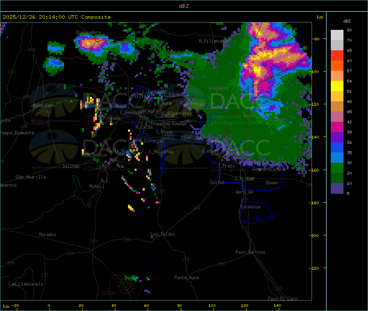The image size is (368, 311).
Task: Click the '57' value in the dBZ legend
Action: tap(349, 71)
